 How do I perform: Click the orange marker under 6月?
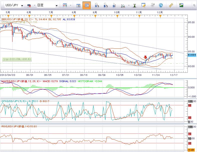(x=29, y=16)
